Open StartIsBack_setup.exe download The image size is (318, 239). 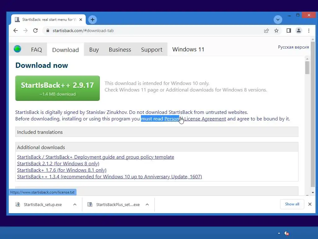[43, 205]
